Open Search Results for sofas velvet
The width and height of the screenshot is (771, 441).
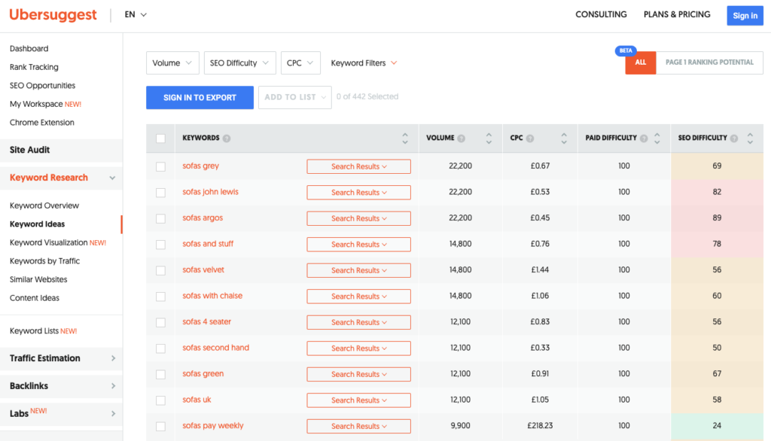pos(359,270)
